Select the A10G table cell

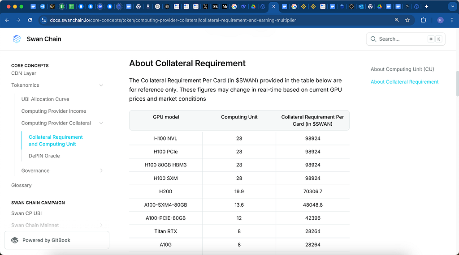166,245
